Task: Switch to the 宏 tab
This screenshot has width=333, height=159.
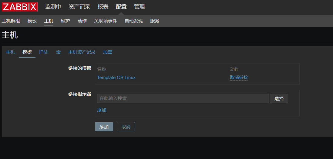Action: click(59, 52)
